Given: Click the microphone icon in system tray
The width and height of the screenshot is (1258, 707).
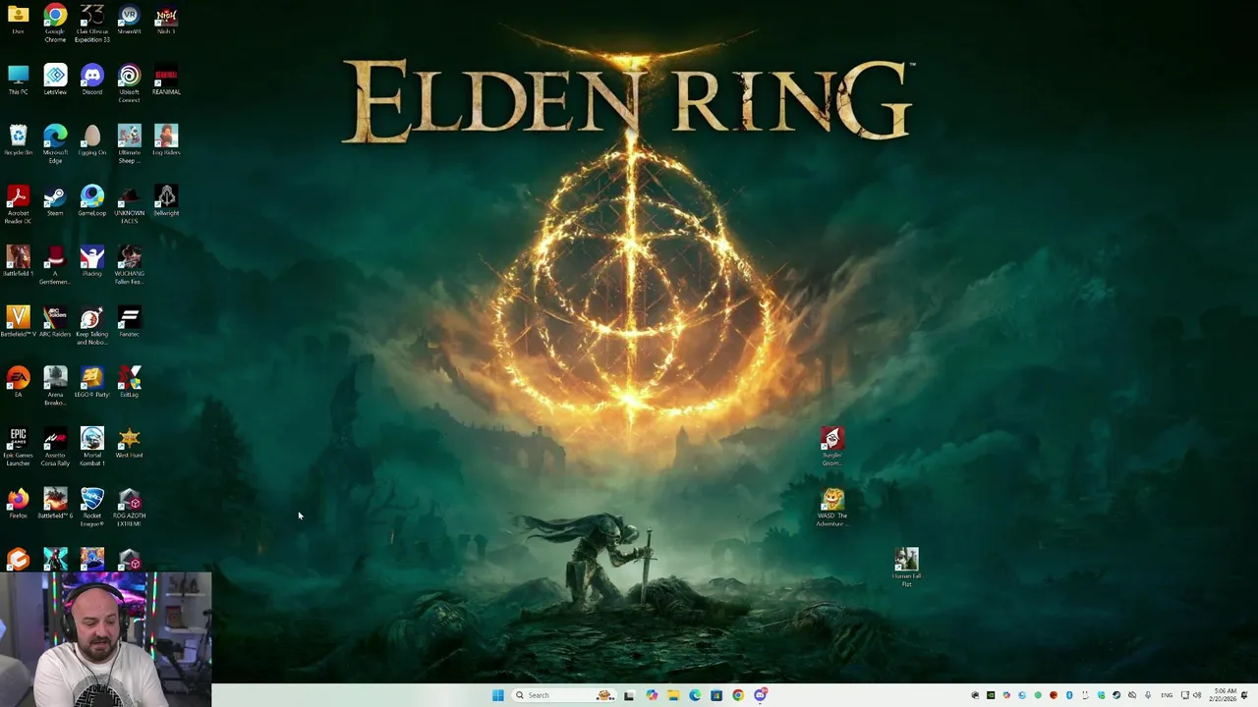Looking at the screenshot, I should coord(1147,695).
